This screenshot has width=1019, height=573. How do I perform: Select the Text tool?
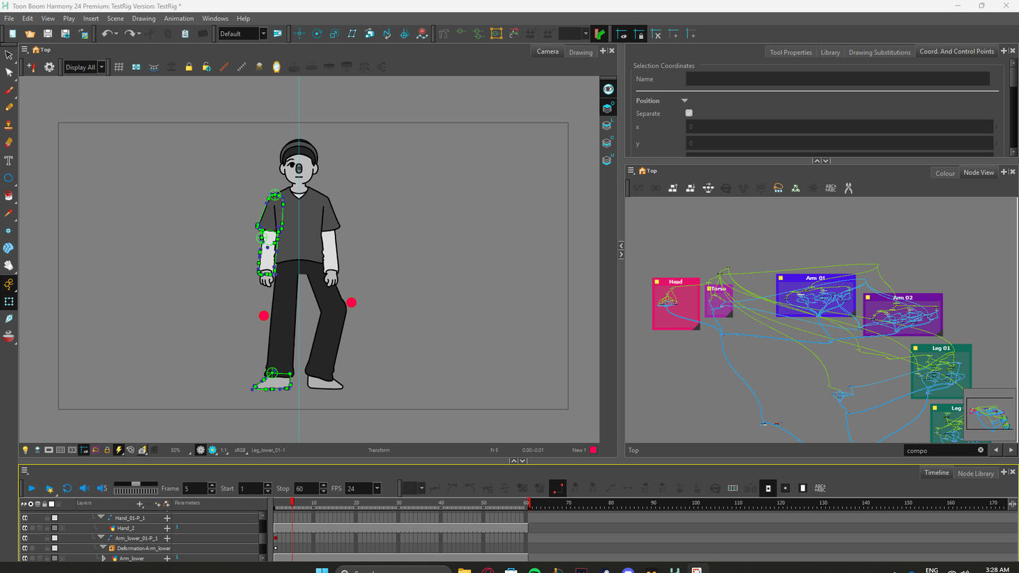[x=8, y=160]
